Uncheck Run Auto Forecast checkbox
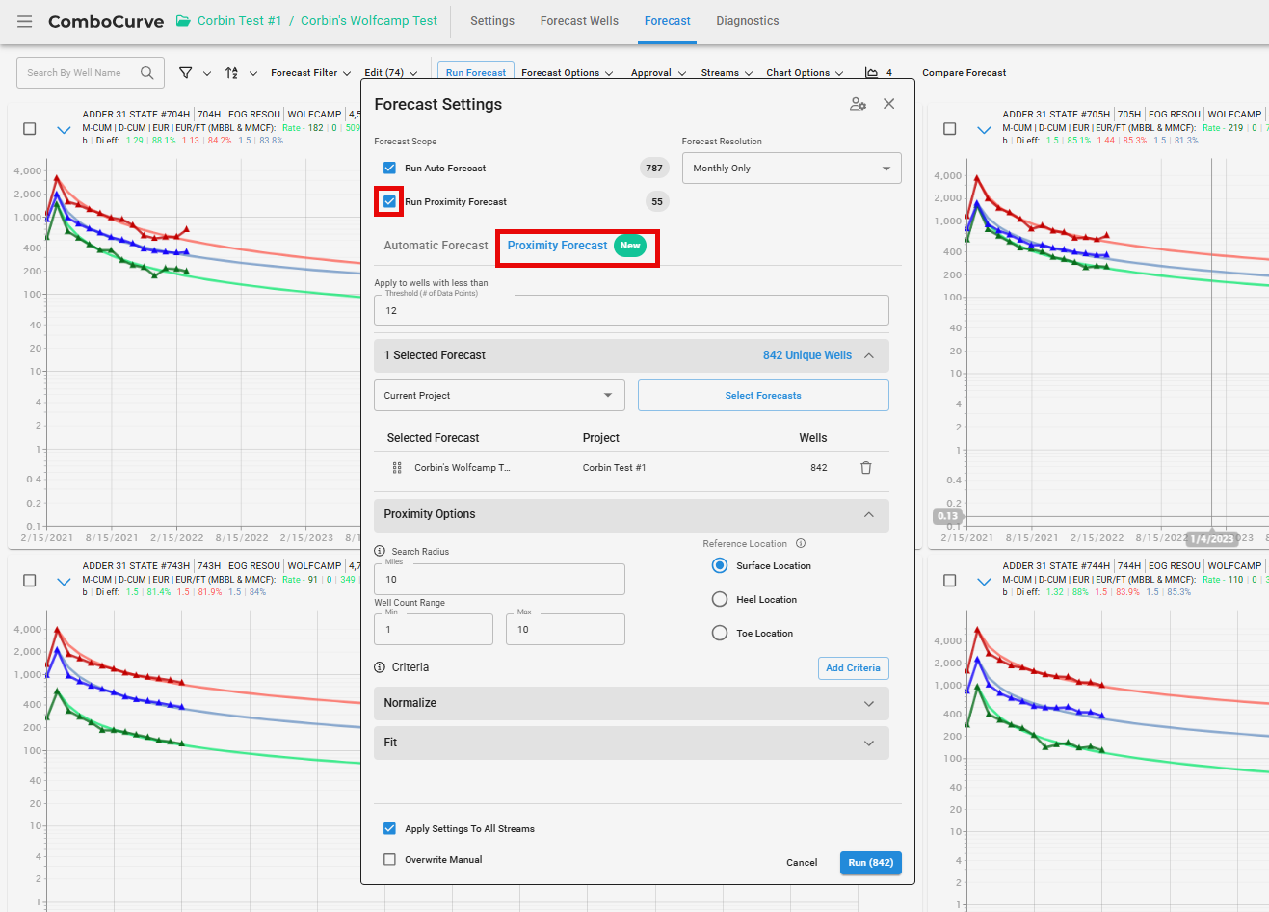 click(389, 168)
